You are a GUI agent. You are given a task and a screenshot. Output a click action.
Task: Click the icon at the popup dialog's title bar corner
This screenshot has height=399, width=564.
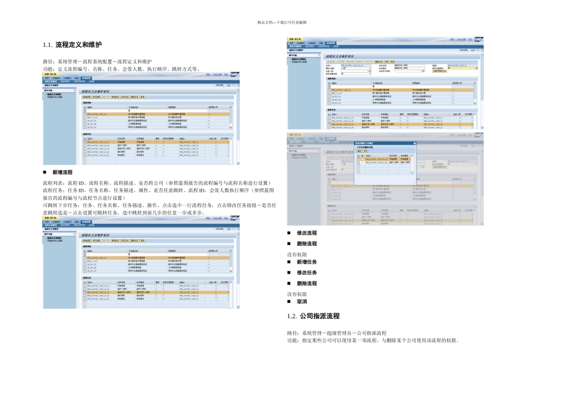click(414, 143)
